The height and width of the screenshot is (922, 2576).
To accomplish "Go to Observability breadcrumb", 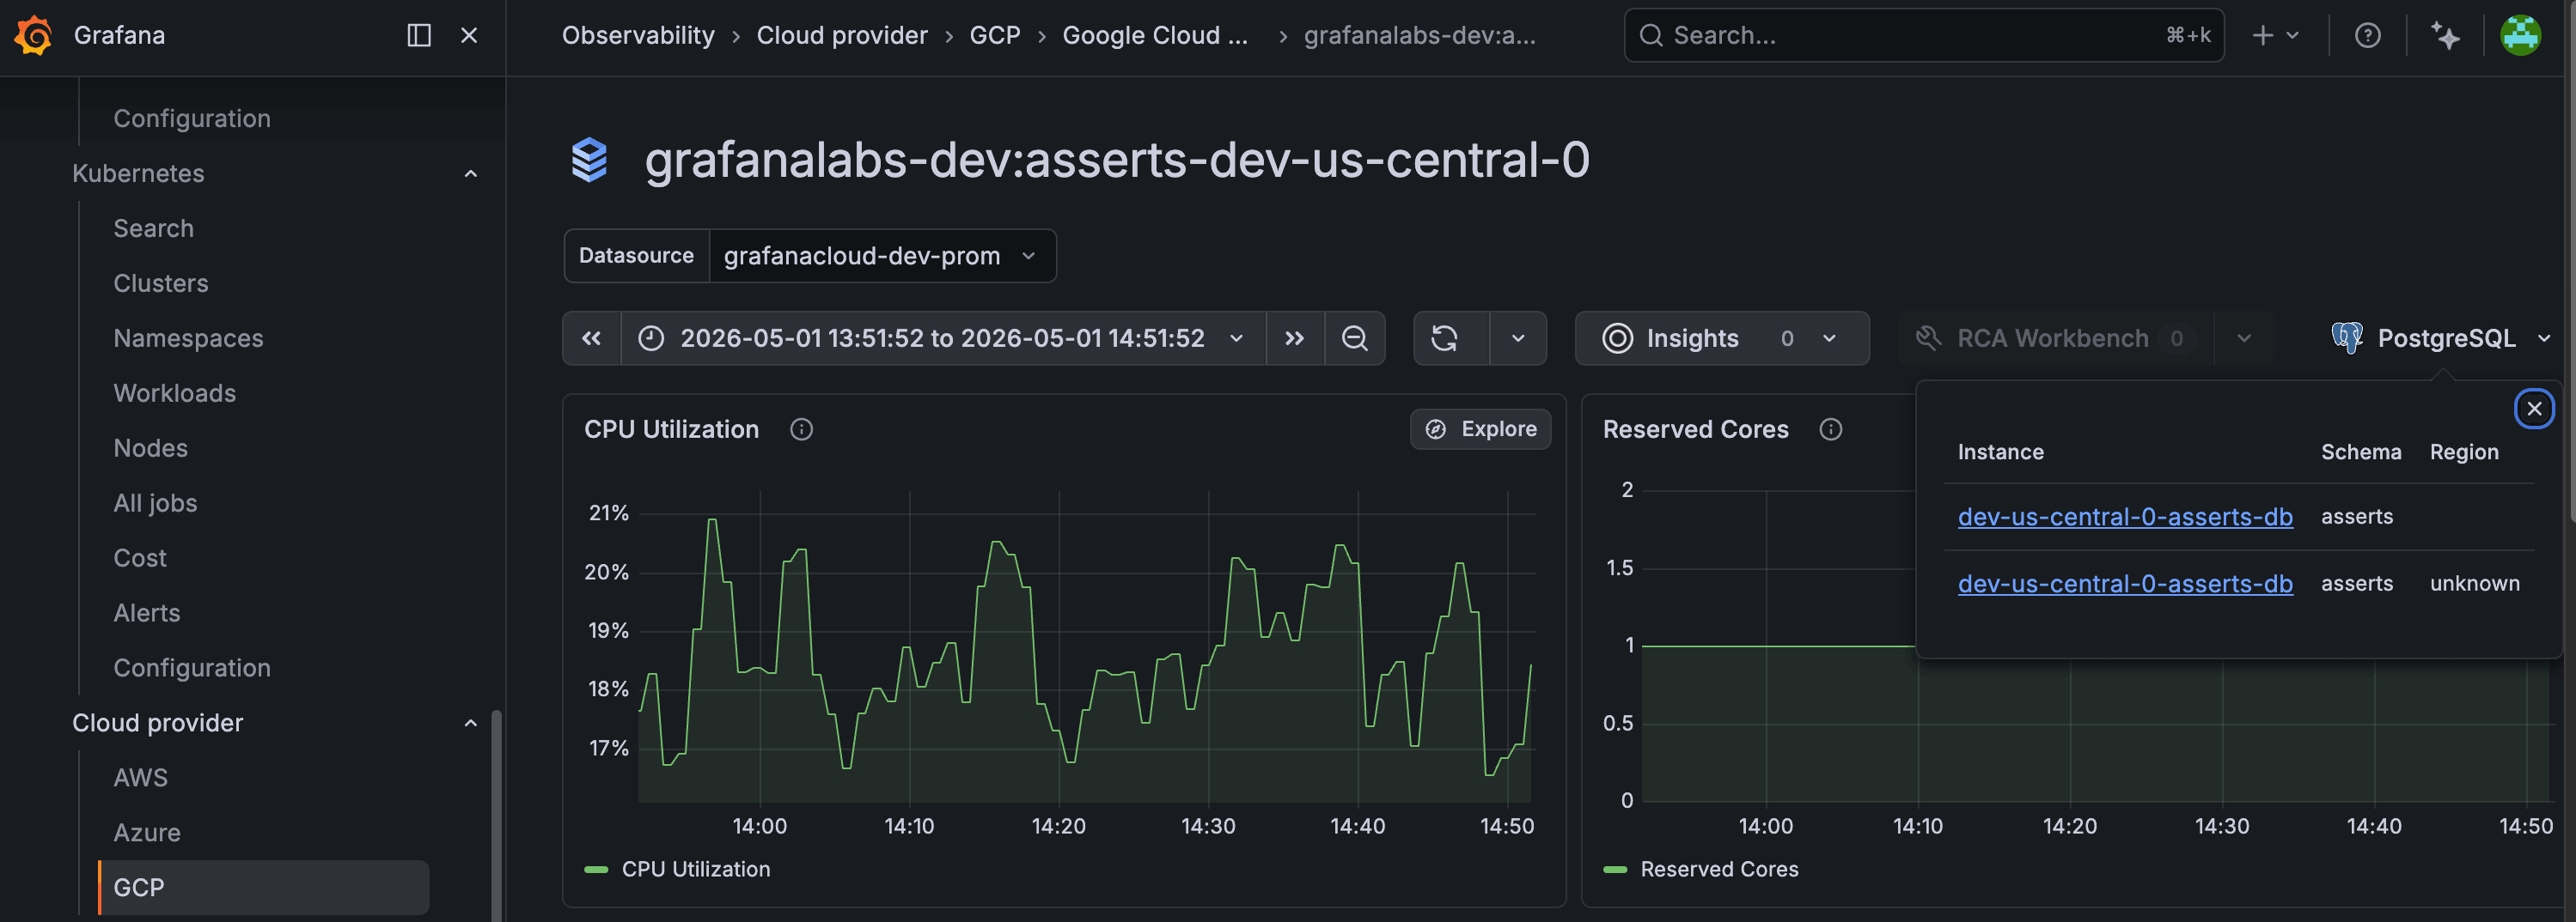I will pyautogui.click(x=638, y=35).
